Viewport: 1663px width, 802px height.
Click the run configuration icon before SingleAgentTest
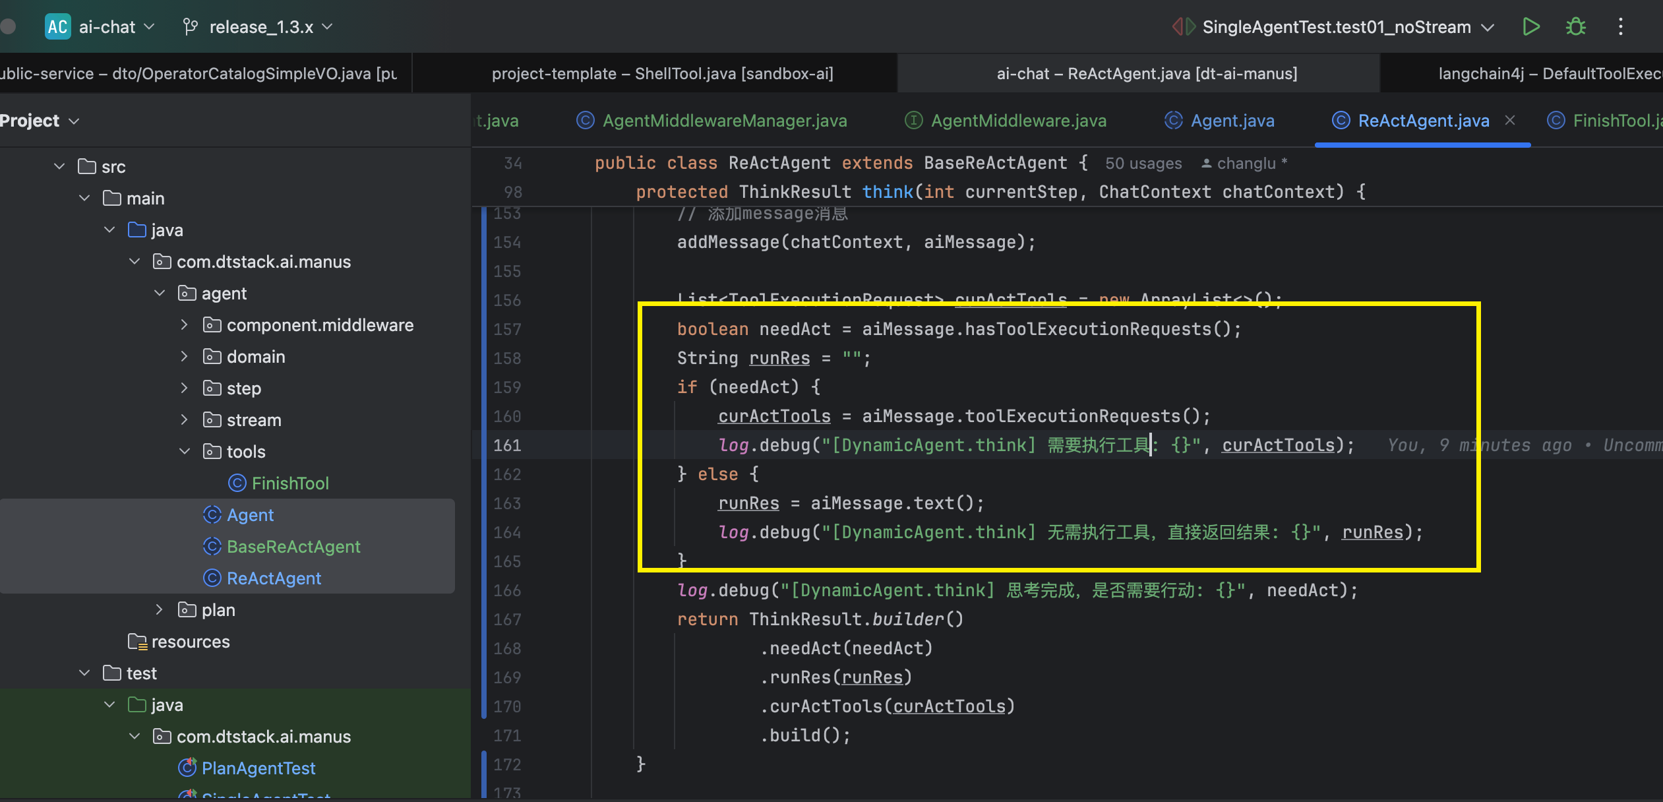[1184, 27]
